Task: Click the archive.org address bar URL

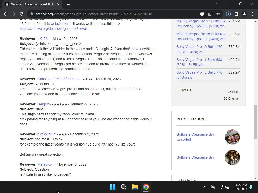Action: 94,14
